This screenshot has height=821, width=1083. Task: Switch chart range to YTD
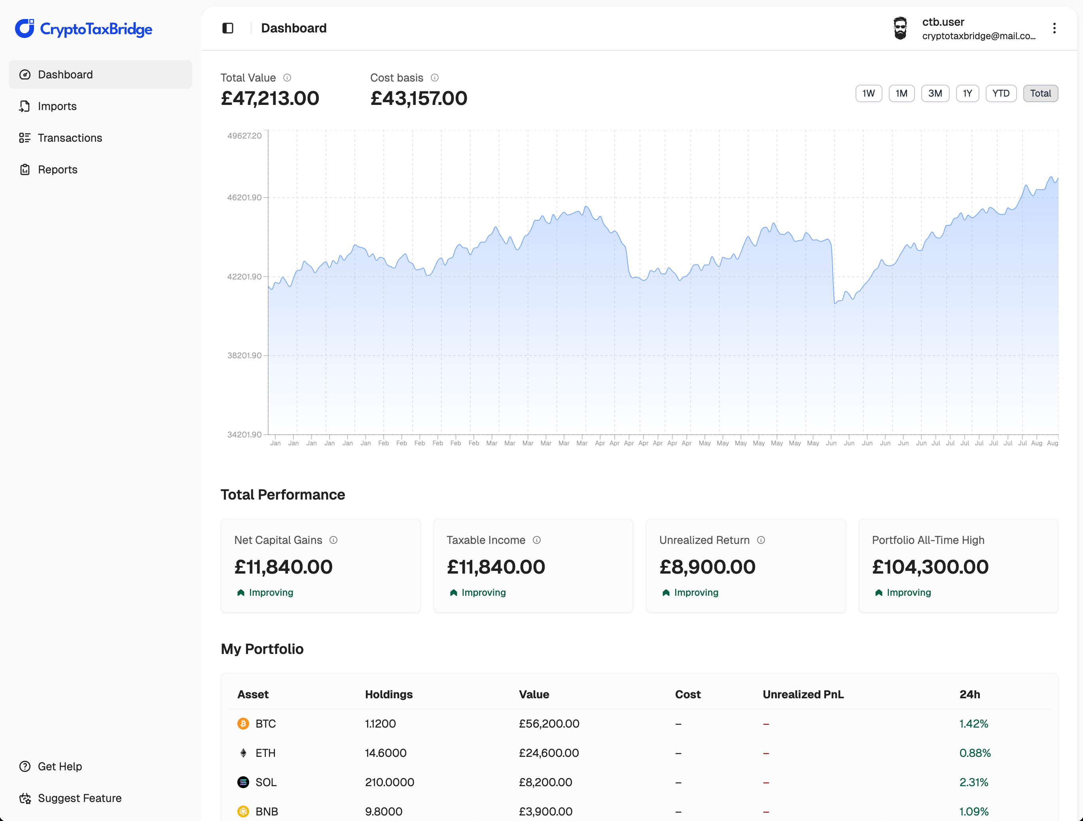(x=1001, y=93)
